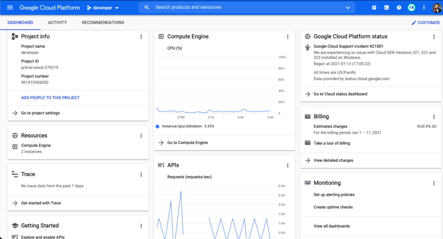Click the Trace card icon
This screenshot has width=443, height=239.
tap(15, 174)
